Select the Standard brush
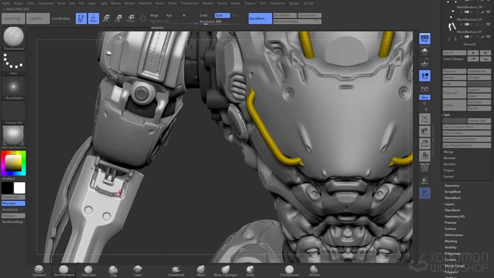494x278 pixels. pyautogui.click(x=39, y=271)
